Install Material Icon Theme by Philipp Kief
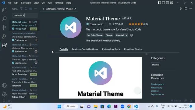Image resolution: width=195 pixels, height=110 pixels. coord(34,29)
